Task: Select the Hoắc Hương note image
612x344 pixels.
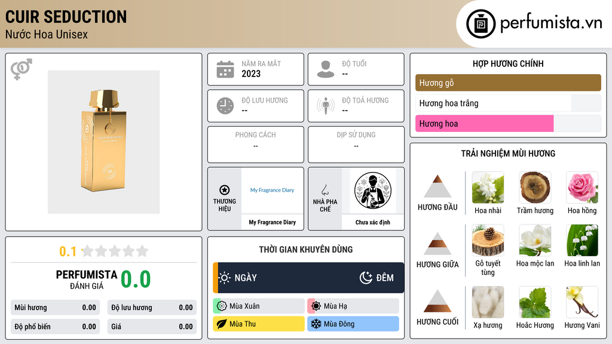Action: coord(535,302)
